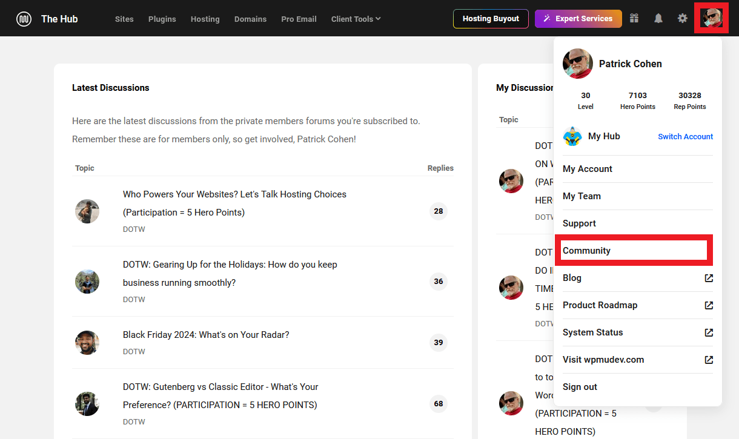Open 'Gearing Up for the Holidays' discussion
Viewport: 739px width, 439px height.
point(230,274)
